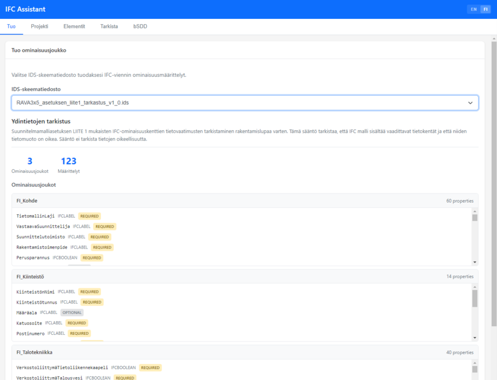Click the IFC Assistant title
The width and height of the screenshot is (497, 380).
coord(25,9)
